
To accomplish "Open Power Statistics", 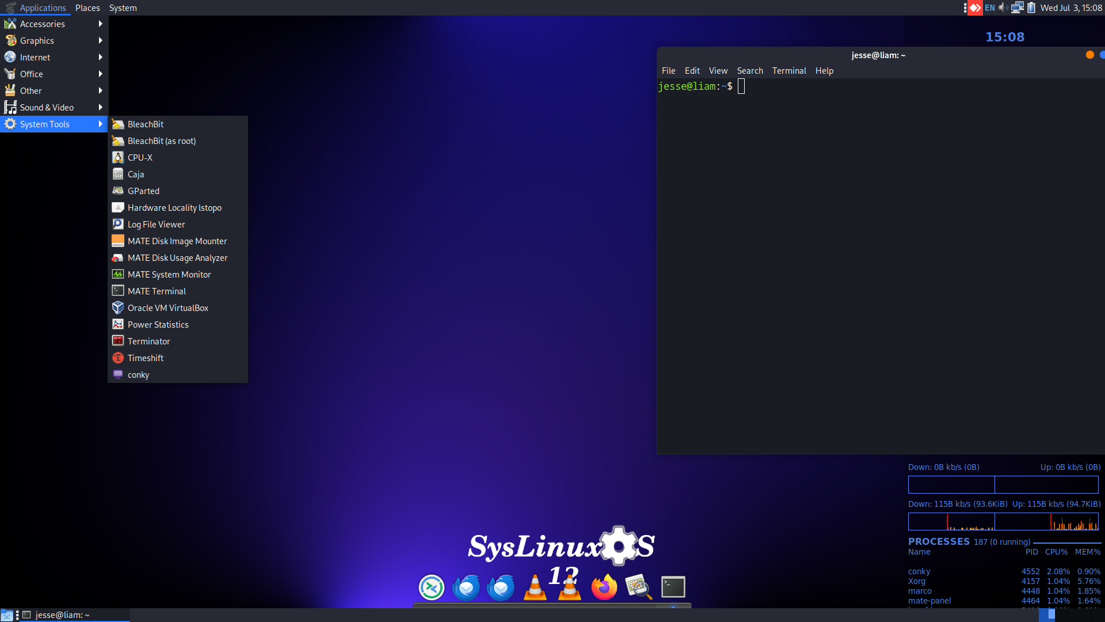I will tap(178, 325).
